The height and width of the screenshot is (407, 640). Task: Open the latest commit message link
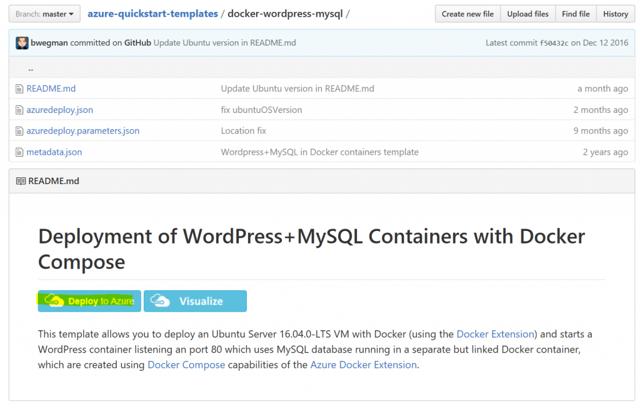coord(225,43)
